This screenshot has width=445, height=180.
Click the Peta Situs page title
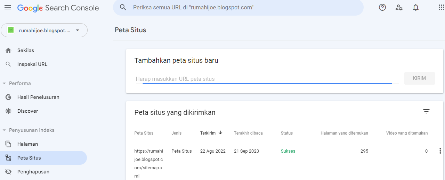(130, 30)
